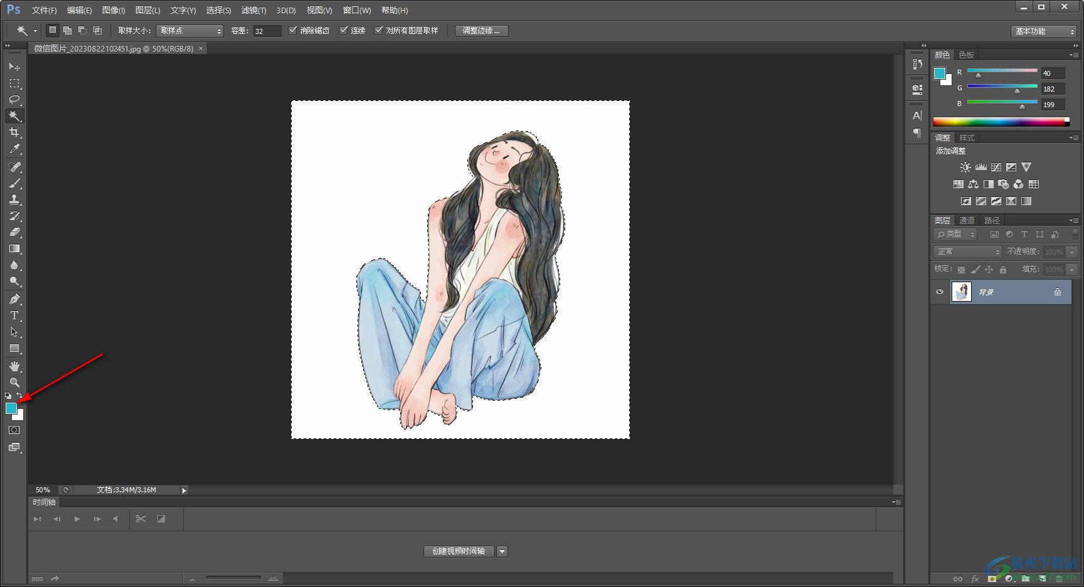This screenshot has height=587, width=1084.
Task: Open 取样大小 sample size dropdown
Action: 189,31
